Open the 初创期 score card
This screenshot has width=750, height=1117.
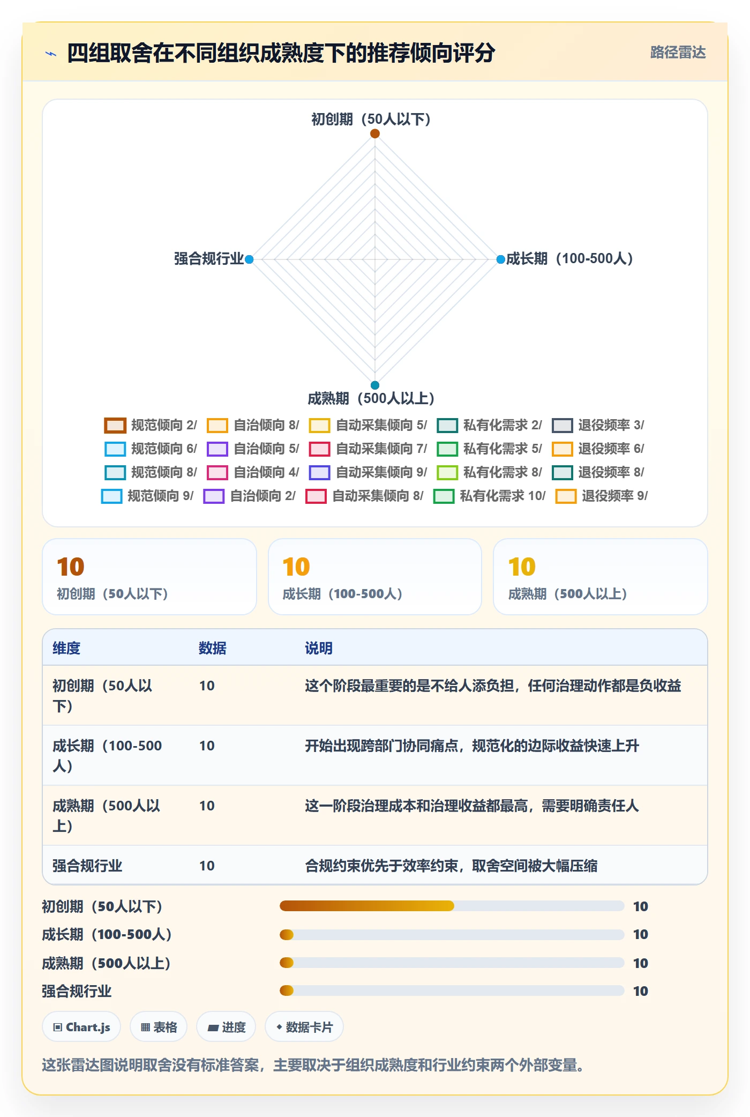point(149,577)
